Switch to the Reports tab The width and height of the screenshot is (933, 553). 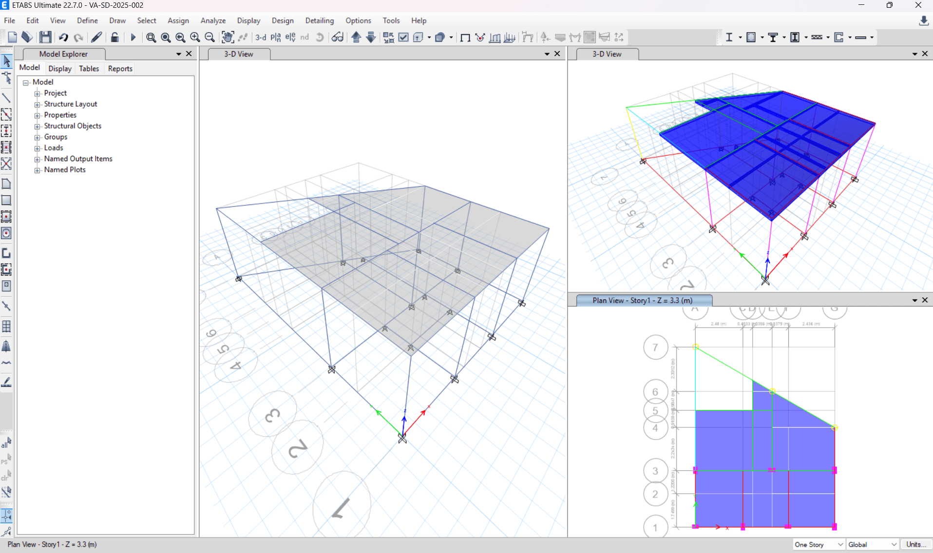tap(120, 69)
